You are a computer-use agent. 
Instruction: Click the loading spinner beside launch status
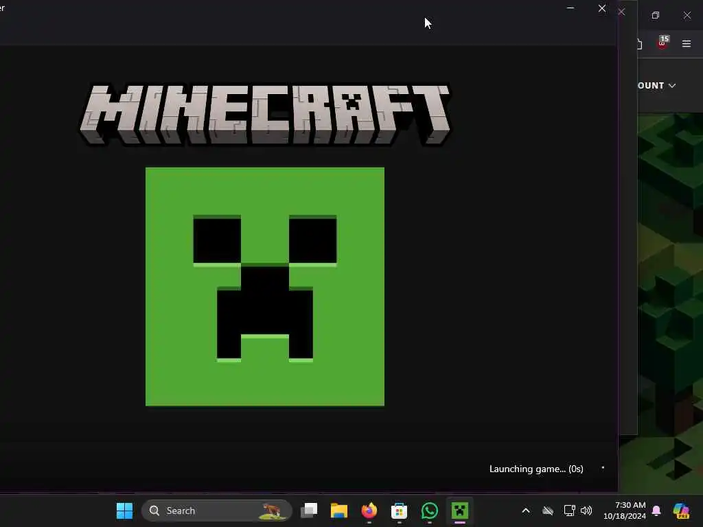pyautogui.click(x=603, y=468)
